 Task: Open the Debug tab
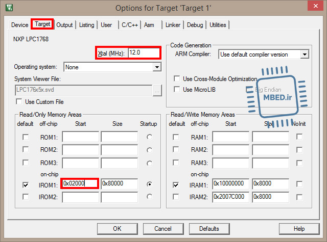(195, 25)
